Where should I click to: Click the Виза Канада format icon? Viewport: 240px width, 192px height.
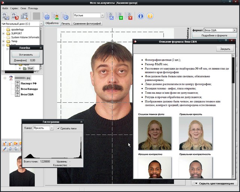17,89
